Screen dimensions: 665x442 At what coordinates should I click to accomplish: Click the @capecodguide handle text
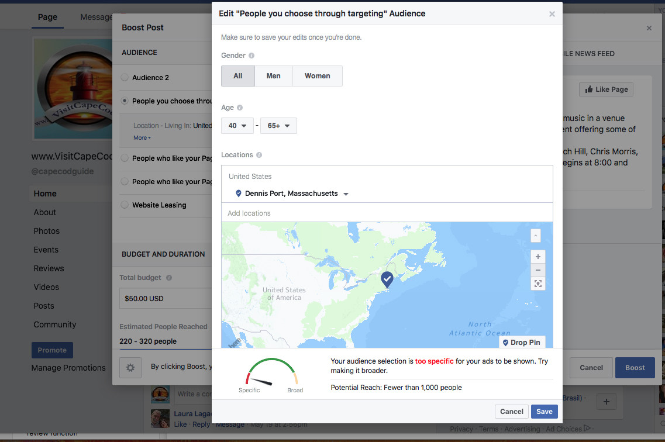tap(63, 172)
